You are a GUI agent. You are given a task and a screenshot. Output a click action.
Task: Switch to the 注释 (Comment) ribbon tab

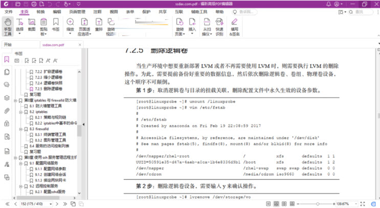(98, 11)
